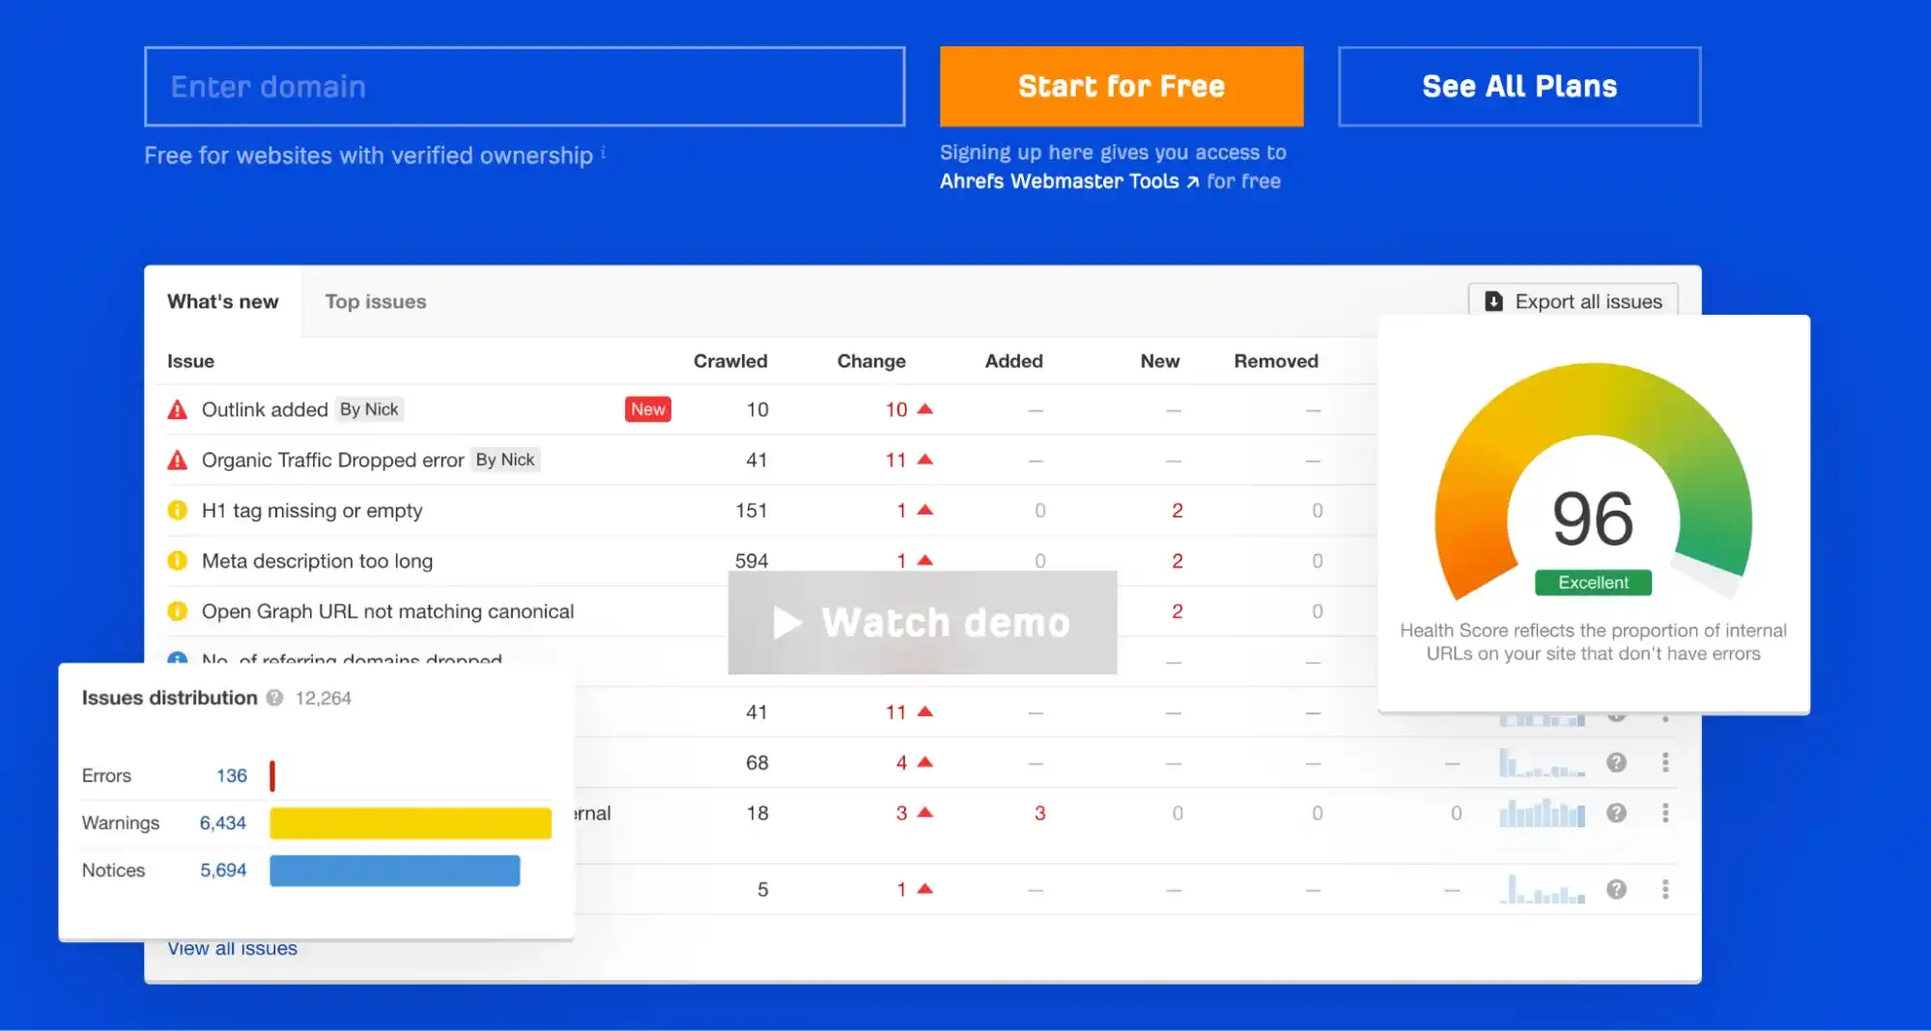1931x1031 pixels.
Task: Open the Ahrefs Webmaster Tools link
Action: click(x=1069, y=181)
